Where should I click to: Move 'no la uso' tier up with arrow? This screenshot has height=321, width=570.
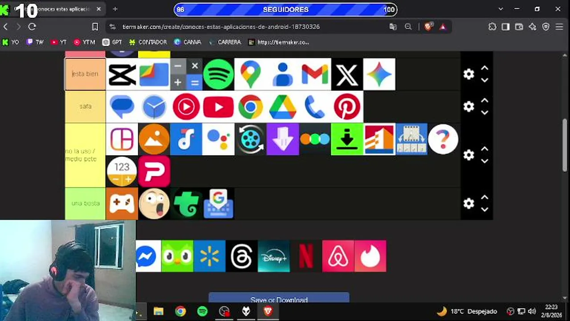[x=484, y=149]
